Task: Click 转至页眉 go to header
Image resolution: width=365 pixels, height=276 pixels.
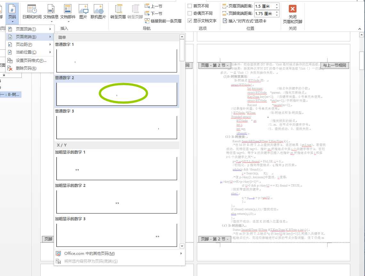Action: [118, 12]
